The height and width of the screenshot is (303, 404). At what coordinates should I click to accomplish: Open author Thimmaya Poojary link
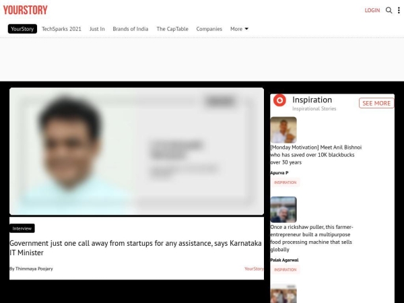click(34, 269)
